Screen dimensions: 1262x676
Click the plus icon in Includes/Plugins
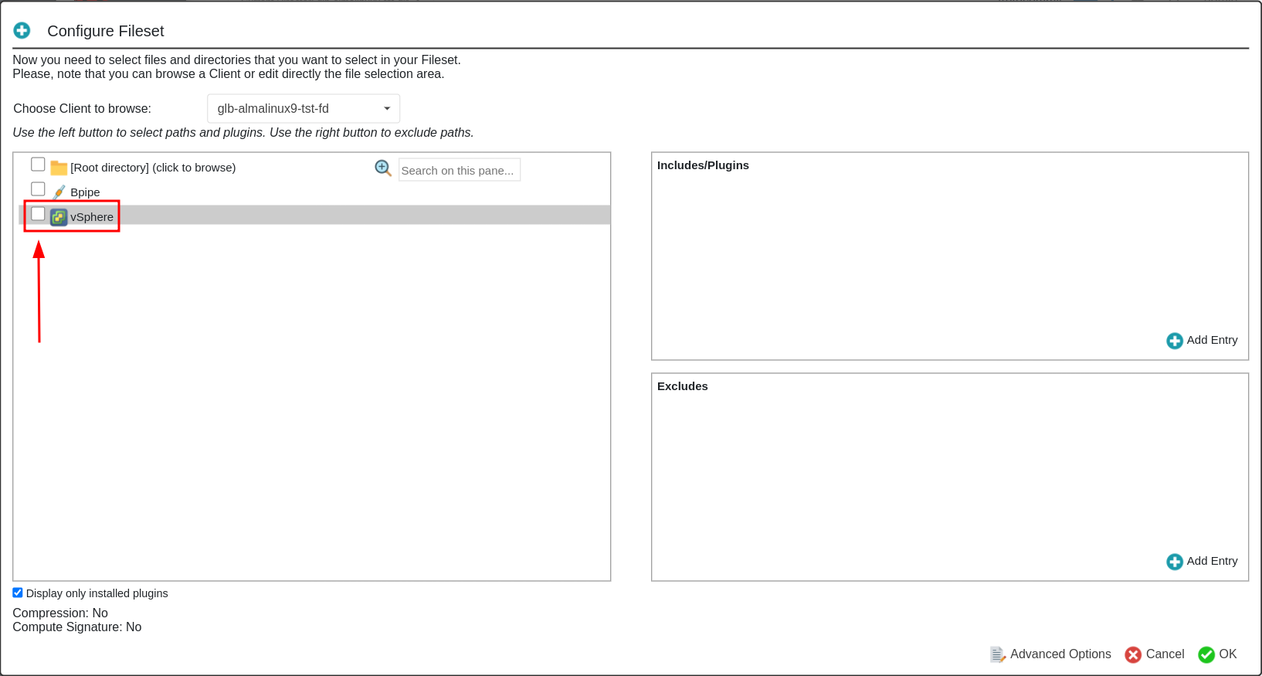[1174, 341]
